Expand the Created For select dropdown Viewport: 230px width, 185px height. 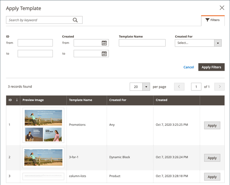pos(218,43)
